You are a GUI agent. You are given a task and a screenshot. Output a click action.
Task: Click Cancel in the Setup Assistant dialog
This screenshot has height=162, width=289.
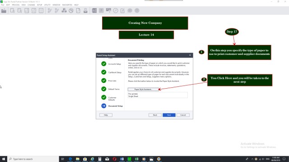[183, 115]
